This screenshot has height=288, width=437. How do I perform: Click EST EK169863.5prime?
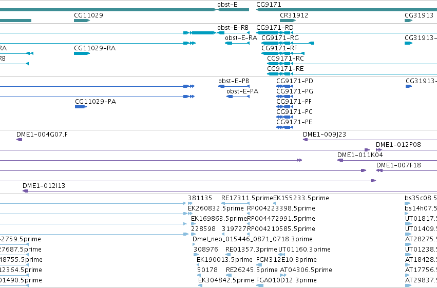click(x=219, y=219)
